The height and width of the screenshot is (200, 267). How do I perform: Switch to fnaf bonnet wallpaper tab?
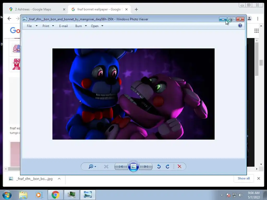click(x=99, y=9)
